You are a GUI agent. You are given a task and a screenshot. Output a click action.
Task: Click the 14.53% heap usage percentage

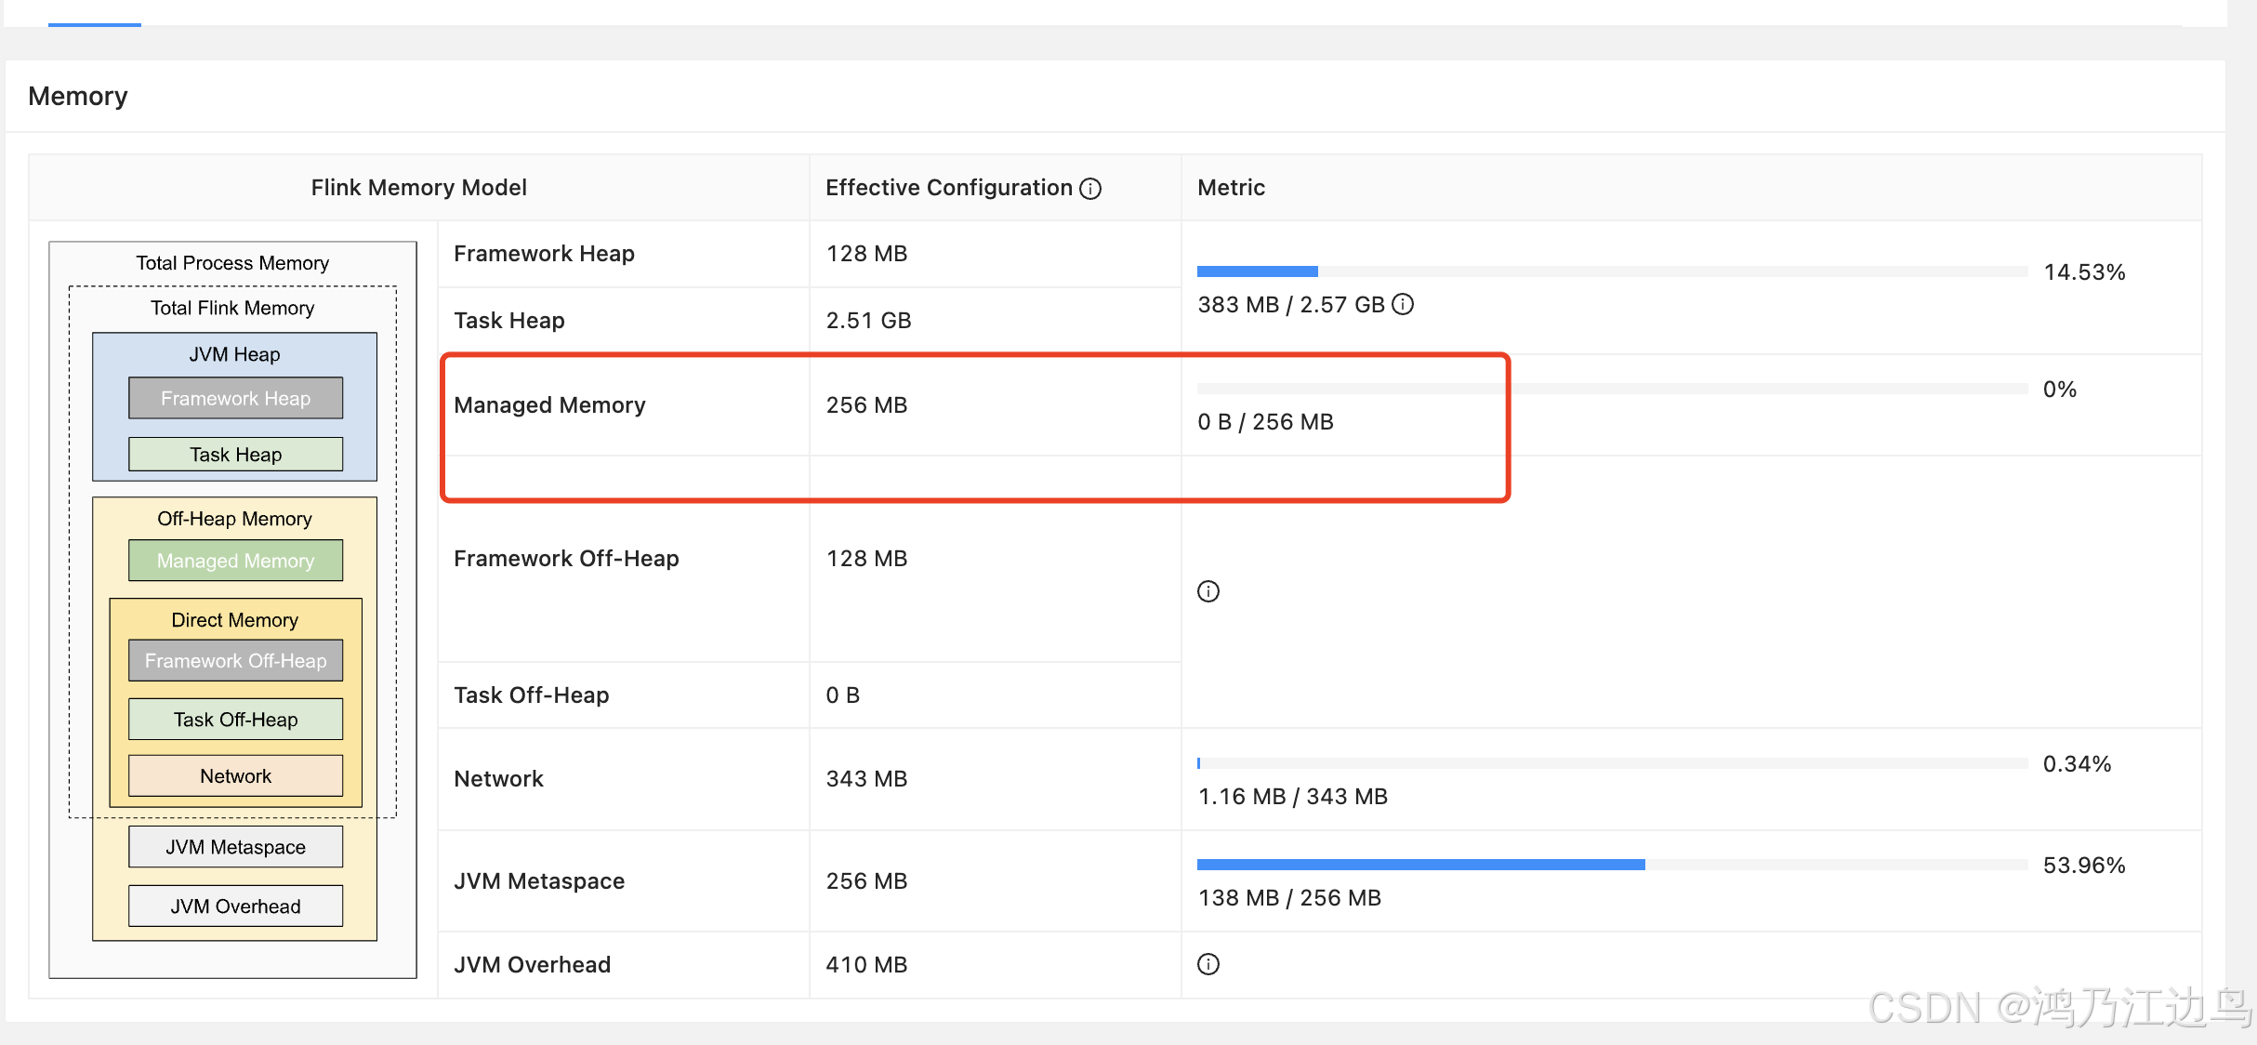click(x=2084, y=272)
